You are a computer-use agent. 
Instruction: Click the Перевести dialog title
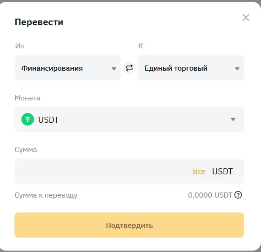coord(39,22)
